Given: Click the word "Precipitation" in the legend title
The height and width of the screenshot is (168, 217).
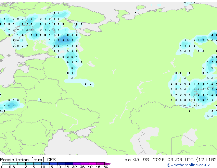Looking at the screenshot, I should (x=14, y=160).
